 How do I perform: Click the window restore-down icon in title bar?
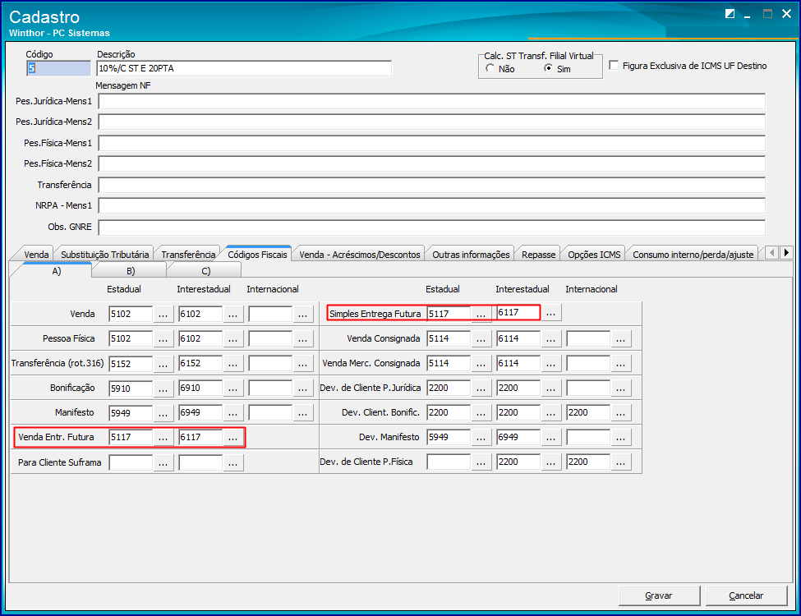pos(730,14)
